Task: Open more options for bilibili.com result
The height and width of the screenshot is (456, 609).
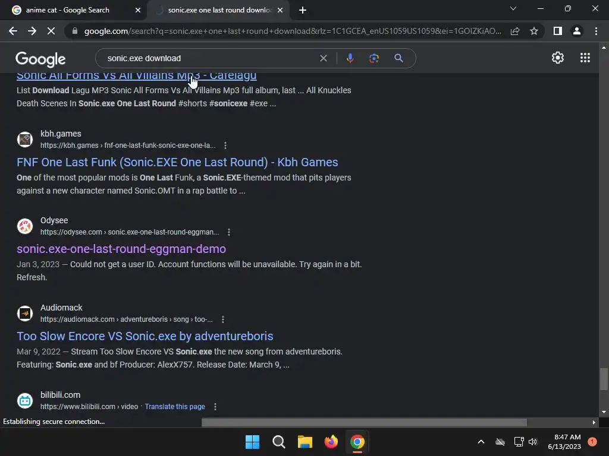Action: click(215, 407)
